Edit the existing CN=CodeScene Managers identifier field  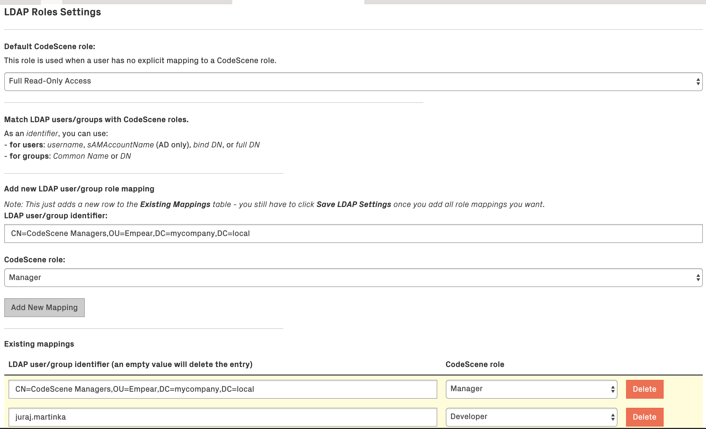[x=222, y=389]
